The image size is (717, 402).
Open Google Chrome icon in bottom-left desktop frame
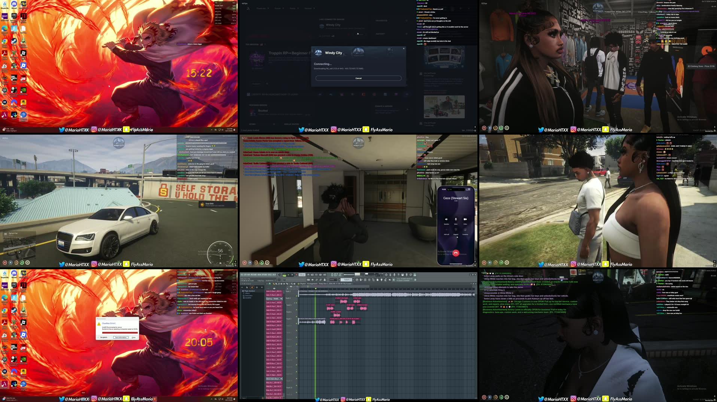(4, 310)
